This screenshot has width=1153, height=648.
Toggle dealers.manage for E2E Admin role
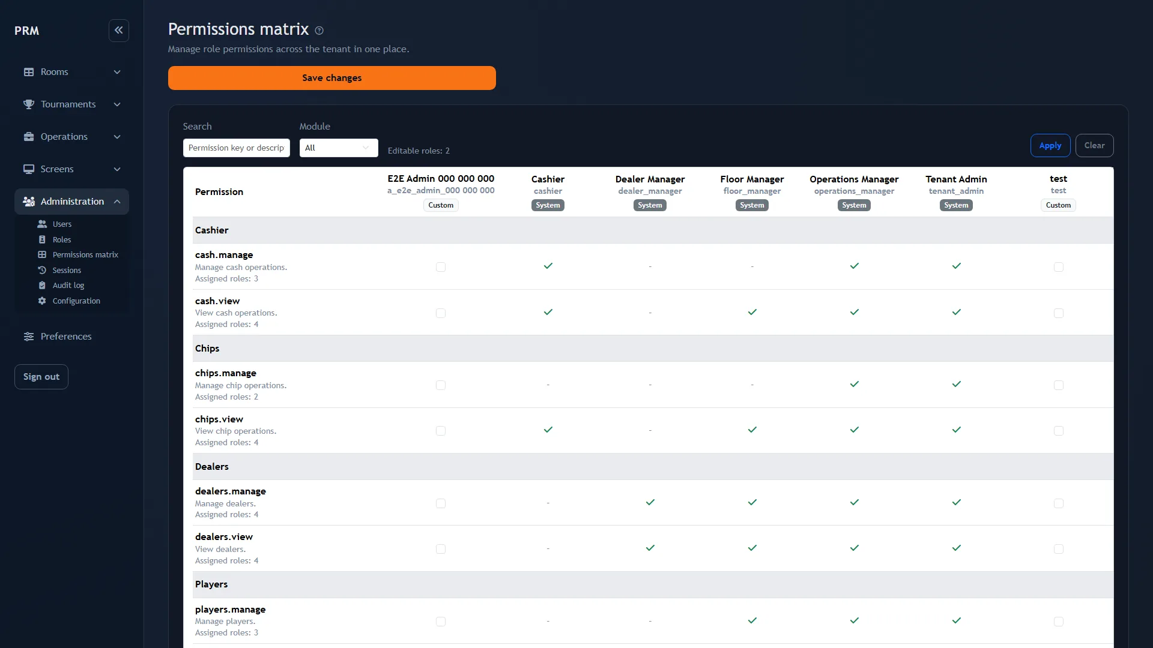[441, 503]
